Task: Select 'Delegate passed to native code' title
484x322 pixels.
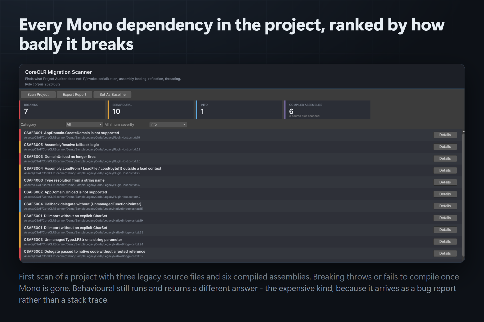Action: pos(95,251)
